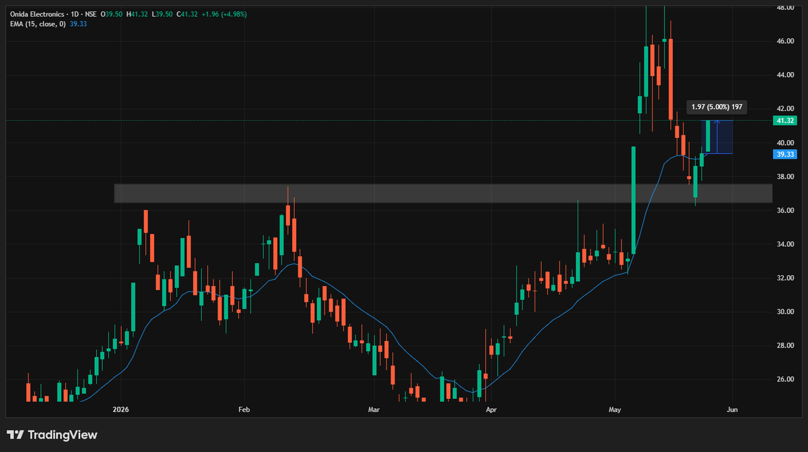Viewport: 808px width, 452px height.
Task: Click the 34.00 price axis label
Action: click(x=785, y=244)
